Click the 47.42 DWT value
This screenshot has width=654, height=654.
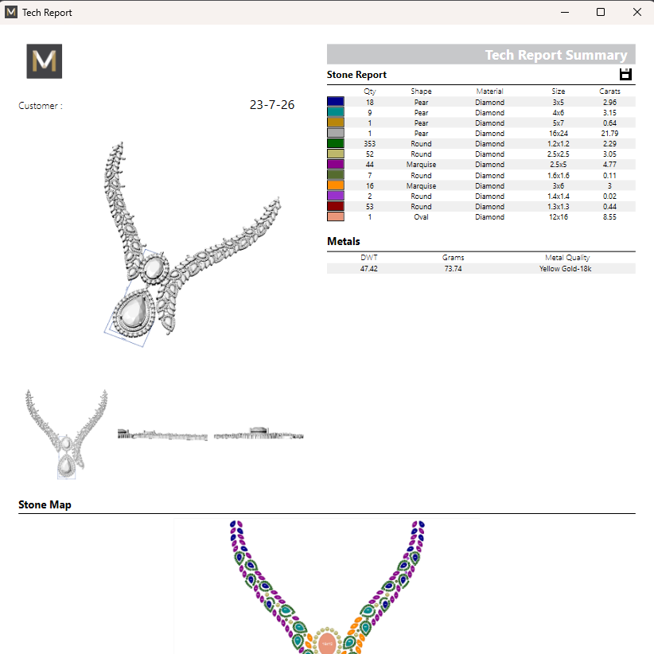368,269
